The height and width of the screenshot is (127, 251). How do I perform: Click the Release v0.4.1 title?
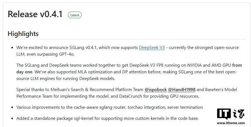click(x=35, y=14)
